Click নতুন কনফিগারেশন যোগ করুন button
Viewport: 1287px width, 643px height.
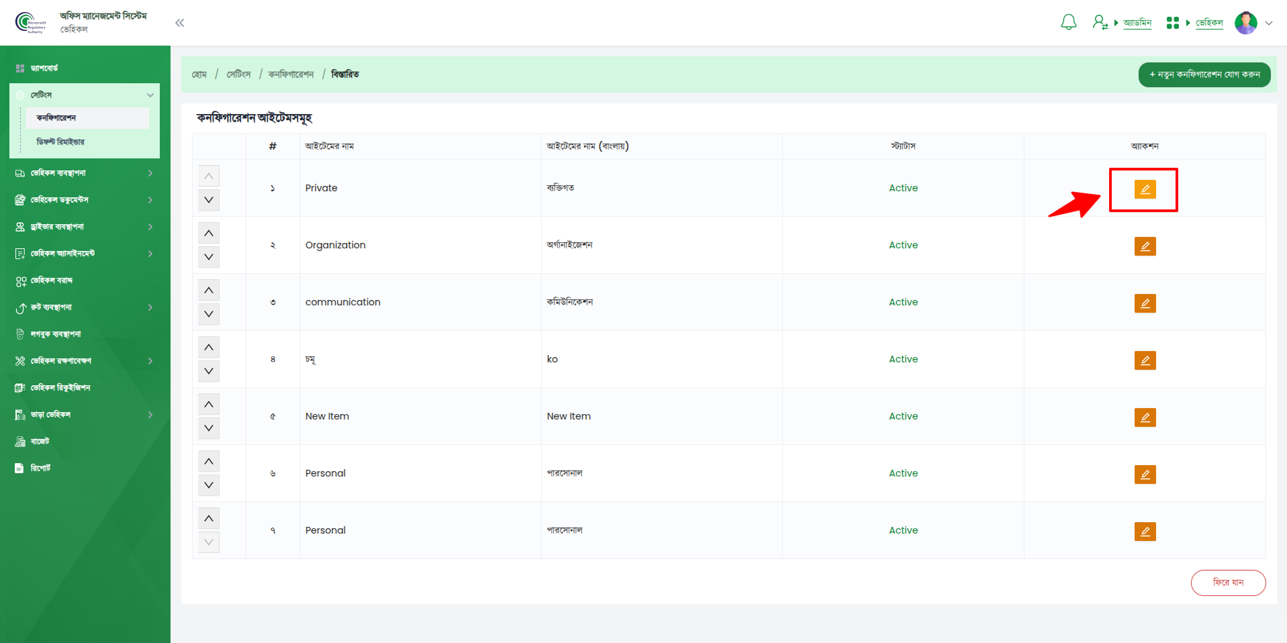tap(1204, 75)
